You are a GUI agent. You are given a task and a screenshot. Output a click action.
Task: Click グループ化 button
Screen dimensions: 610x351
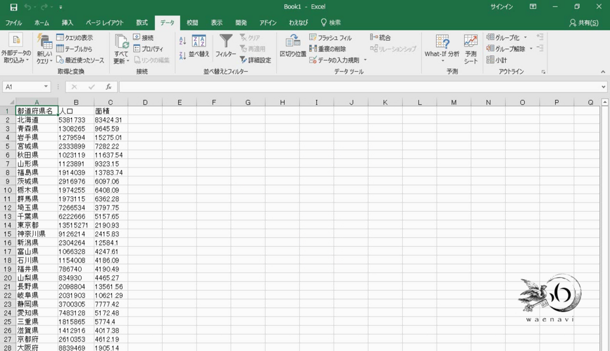pos(503,37)
